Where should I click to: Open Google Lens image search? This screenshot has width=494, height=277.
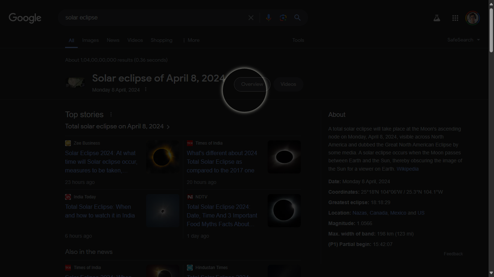pos(283,17)
